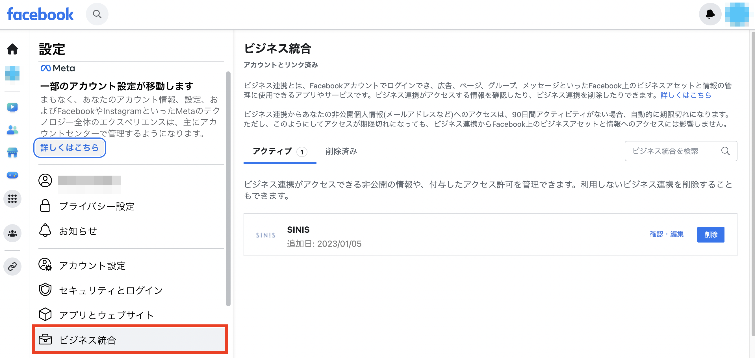Viewport: 755px width, 358px height.
Task: Open セキュリティとログイン settings
Action: (110, 290)
